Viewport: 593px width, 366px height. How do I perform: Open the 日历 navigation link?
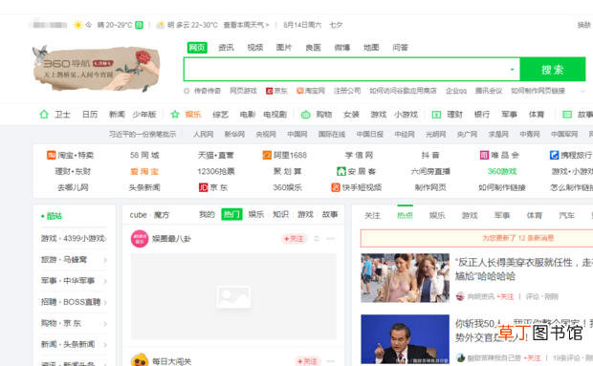click(x=90, y=115)
